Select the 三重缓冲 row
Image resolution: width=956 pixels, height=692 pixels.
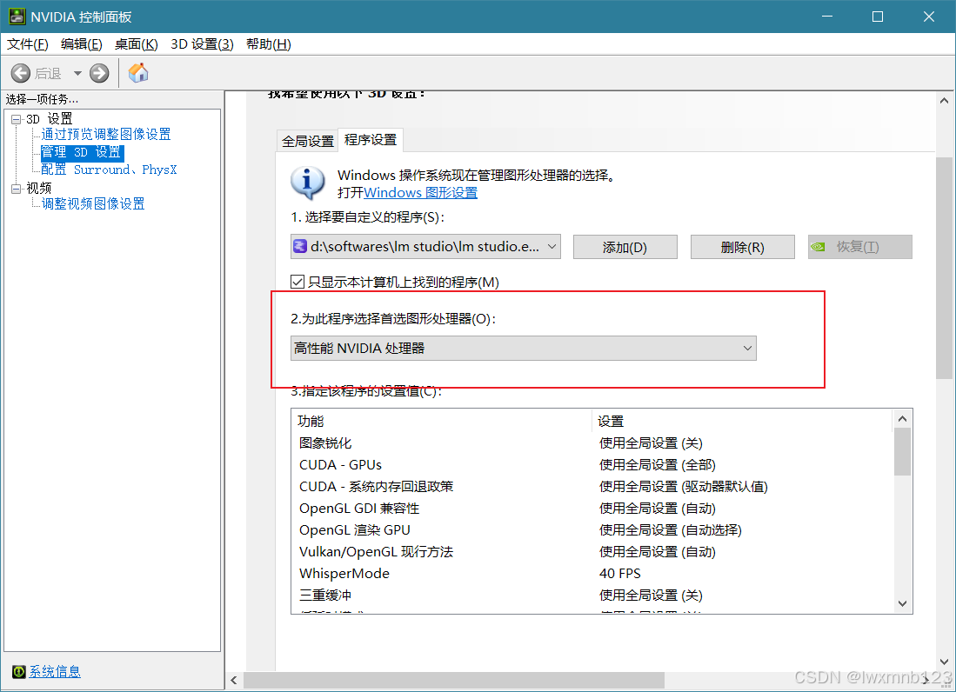pos(592,596)
